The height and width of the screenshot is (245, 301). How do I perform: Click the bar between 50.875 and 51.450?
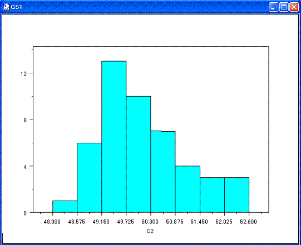[187, 189]
